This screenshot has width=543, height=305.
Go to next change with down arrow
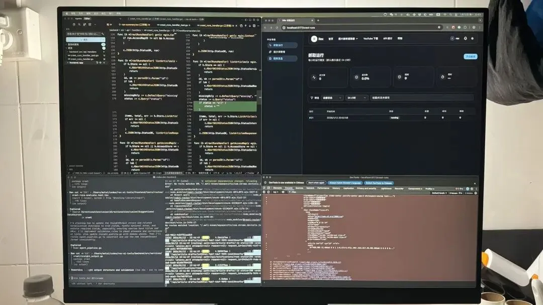250,26
